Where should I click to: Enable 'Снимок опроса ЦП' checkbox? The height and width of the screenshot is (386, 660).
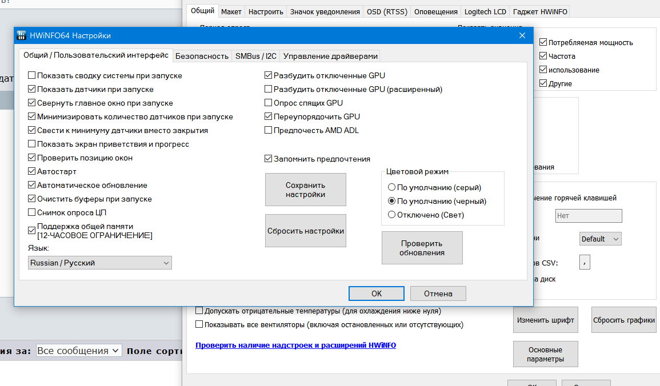(31, 212)
